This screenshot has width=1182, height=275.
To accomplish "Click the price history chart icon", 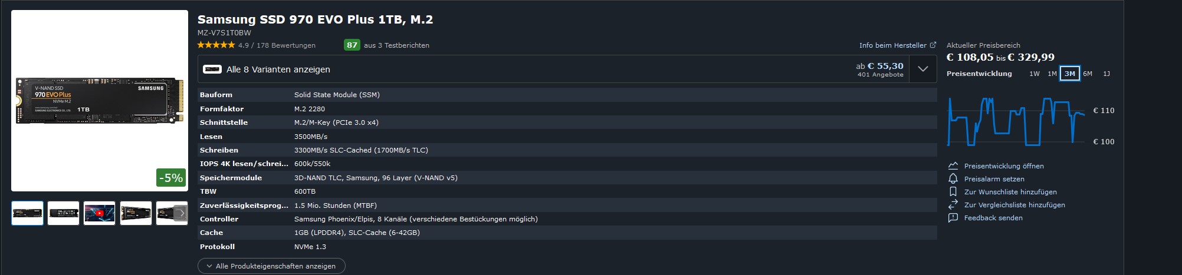I will tap(953, 166).
